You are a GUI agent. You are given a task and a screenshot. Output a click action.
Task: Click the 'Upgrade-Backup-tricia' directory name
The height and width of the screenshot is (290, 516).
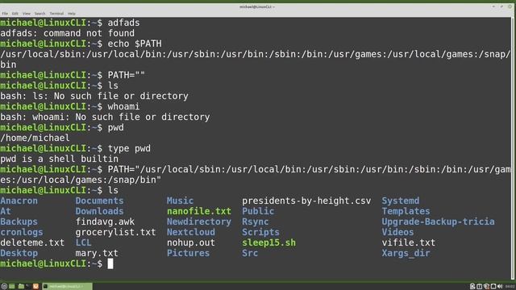tap(438, 222)
